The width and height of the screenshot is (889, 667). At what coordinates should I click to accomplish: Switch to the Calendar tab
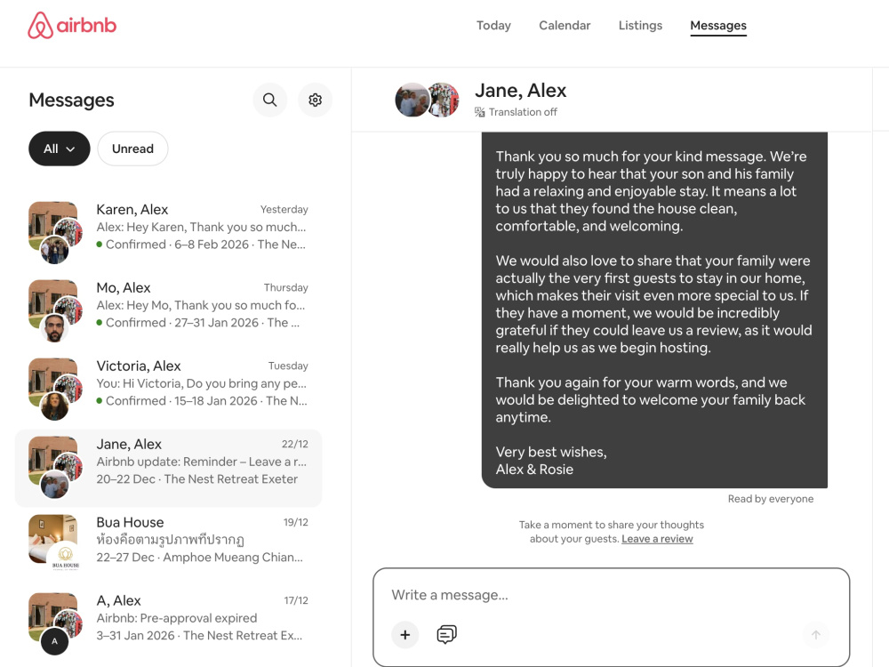[x=565, y=26]
